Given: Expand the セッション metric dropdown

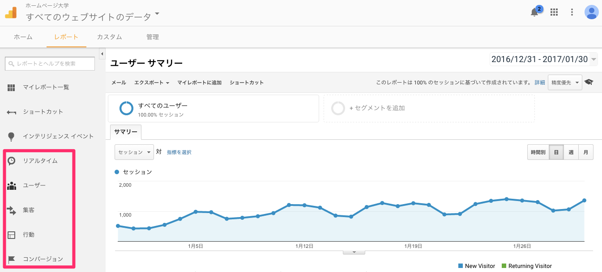Looking at the screenshot, I should pyautogui.click(x=134, y=152).
